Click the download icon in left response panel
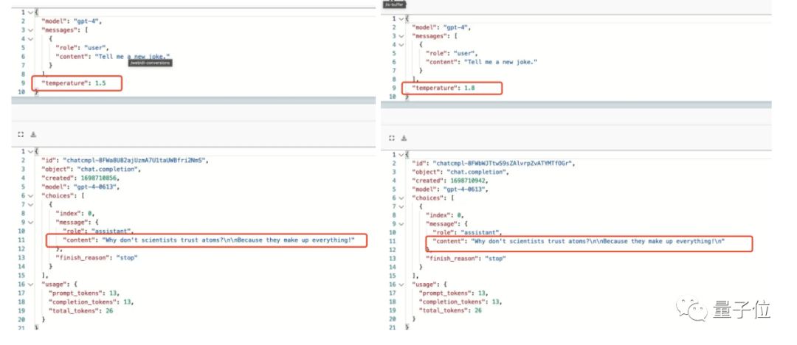 coord(33,134)
